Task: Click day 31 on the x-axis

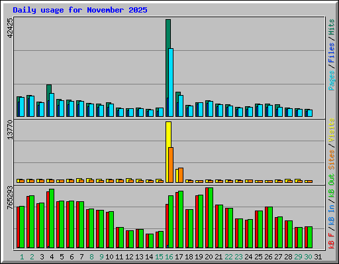Action: (318, 257)
